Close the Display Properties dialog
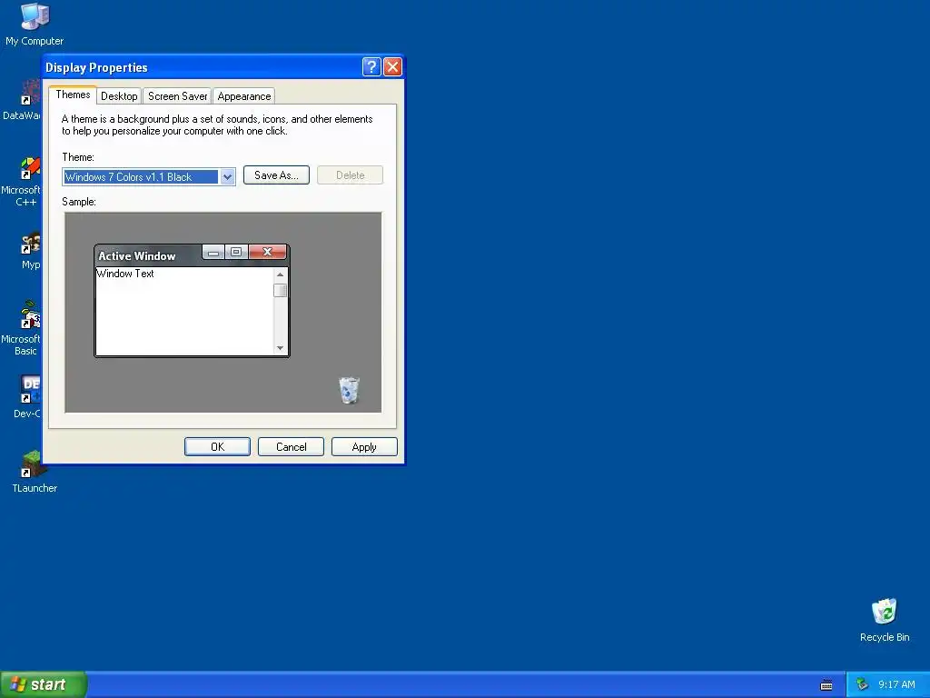Image resolution: width=930 pixels, height=698 pixels. point(392,66)
